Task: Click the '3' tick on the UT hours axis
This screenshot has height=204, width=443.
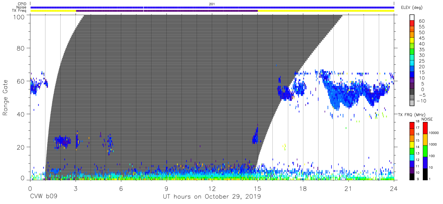Action: coord(75,188)
